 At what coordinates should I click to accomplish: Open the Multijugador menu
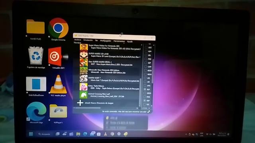point(106,41)
